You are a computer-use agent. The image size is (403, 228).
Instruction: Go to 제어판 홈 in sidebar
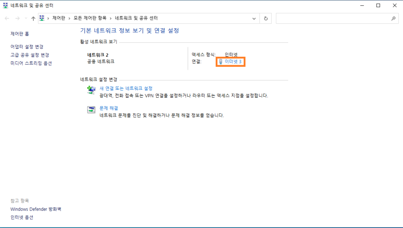pos(20,34)
